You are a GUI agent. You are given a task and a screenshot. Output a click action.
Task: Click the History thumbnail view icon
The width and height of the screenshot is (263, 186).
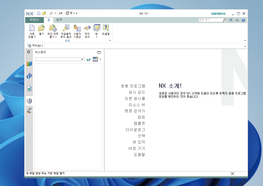click(95, 59)
